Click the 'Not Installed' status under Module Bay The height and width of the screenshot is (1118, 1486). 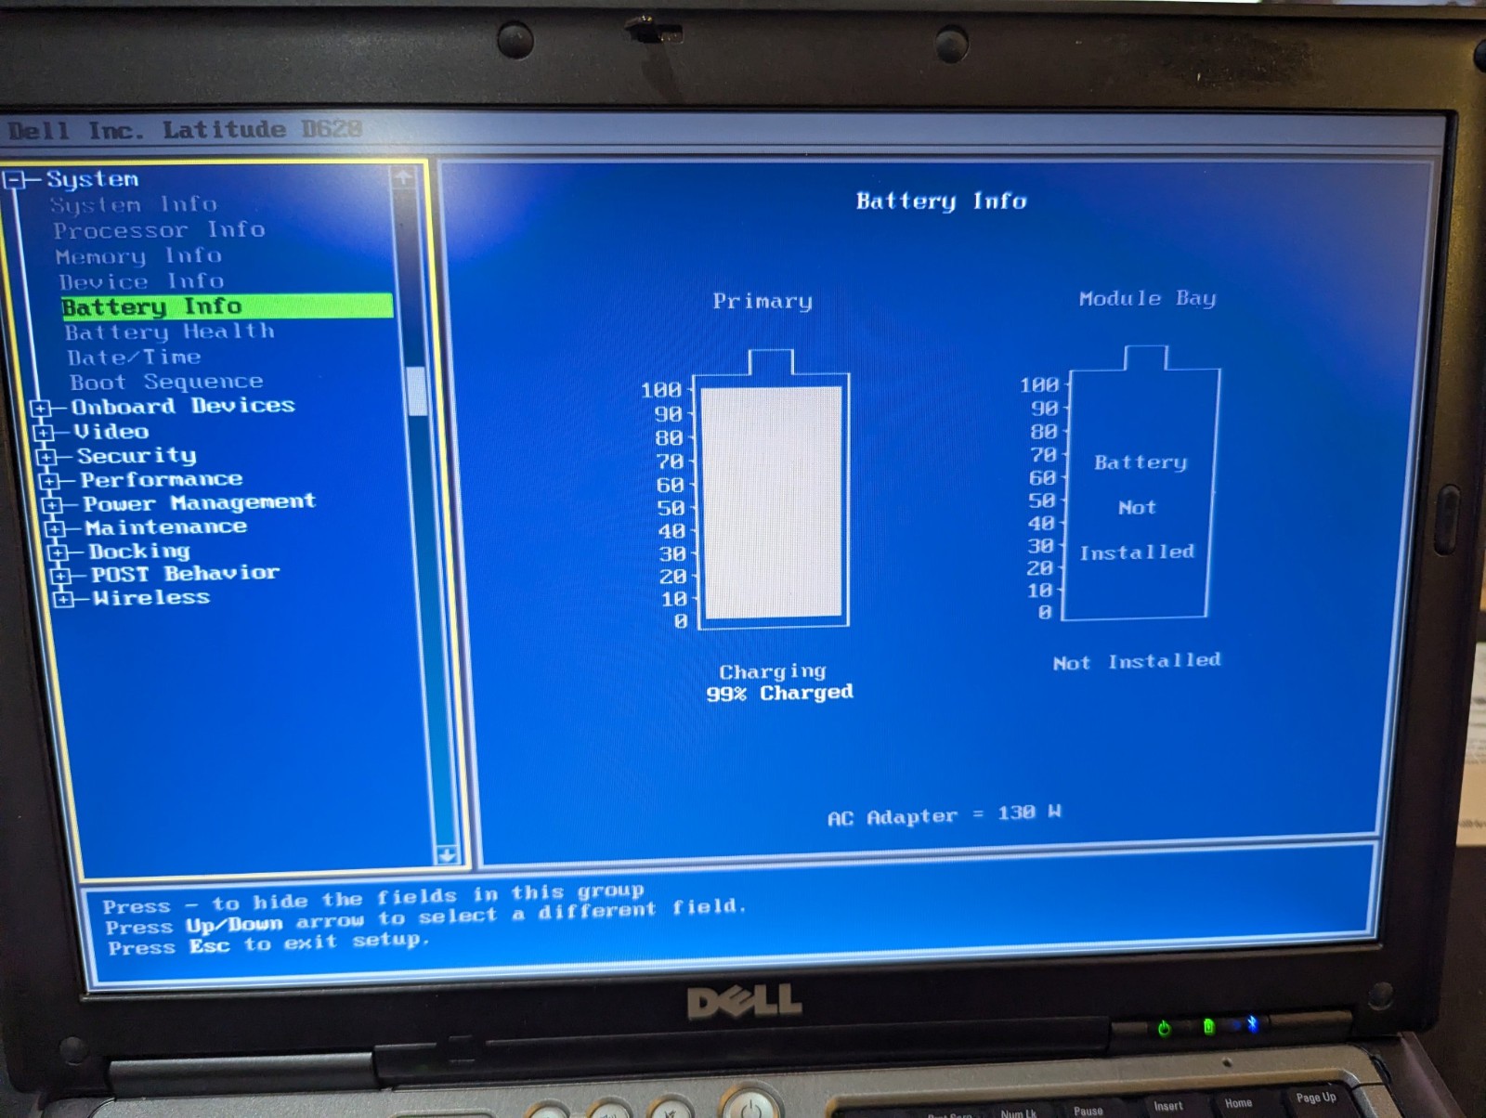[1137, 661]
